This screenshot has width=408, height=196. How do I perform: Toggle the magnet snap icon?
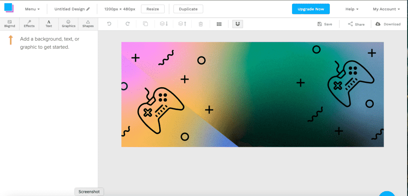(x=237, y=24)
